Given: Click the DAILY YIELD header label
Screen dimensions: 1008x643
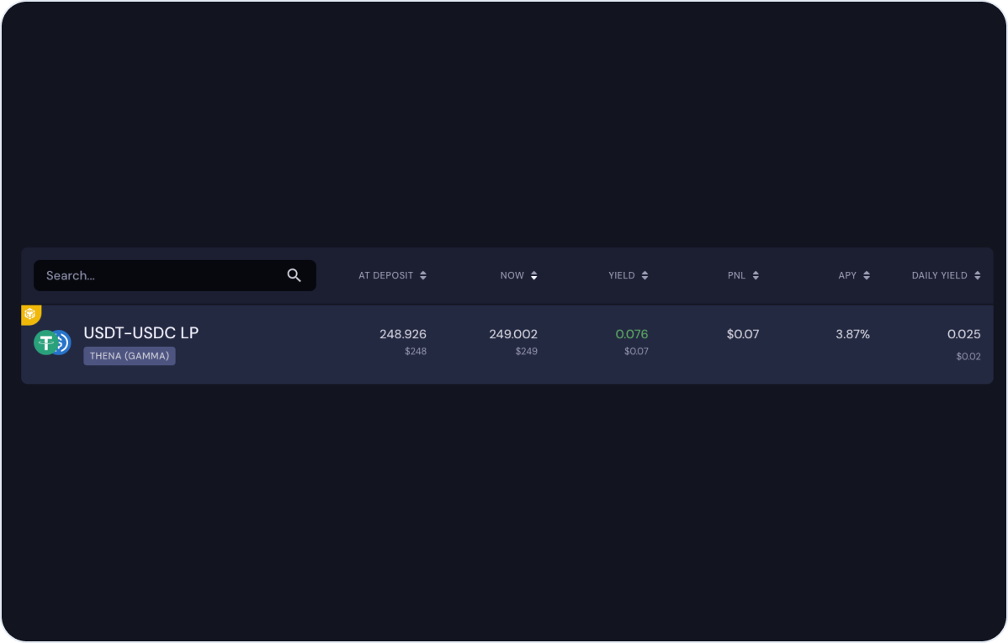Looking at the screenshot, I should pyautogui.click(x=939, y=275).
